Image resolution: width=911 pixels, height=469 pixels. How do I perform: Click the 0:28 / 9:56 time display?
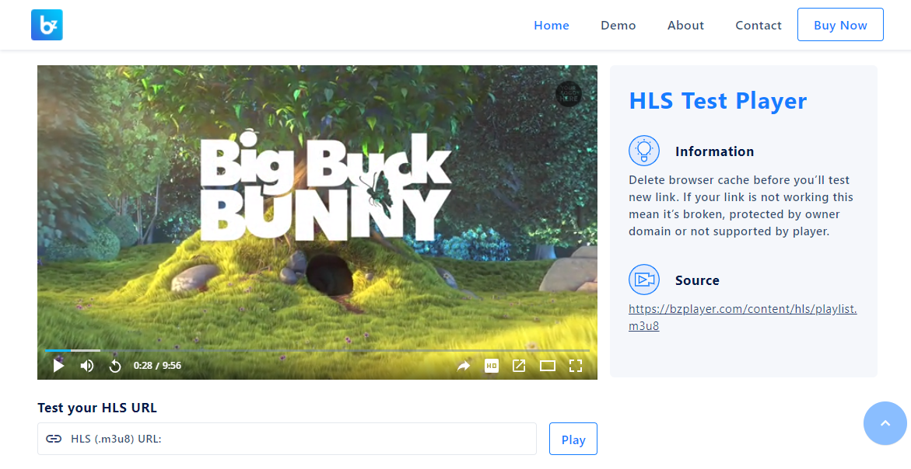157,366
